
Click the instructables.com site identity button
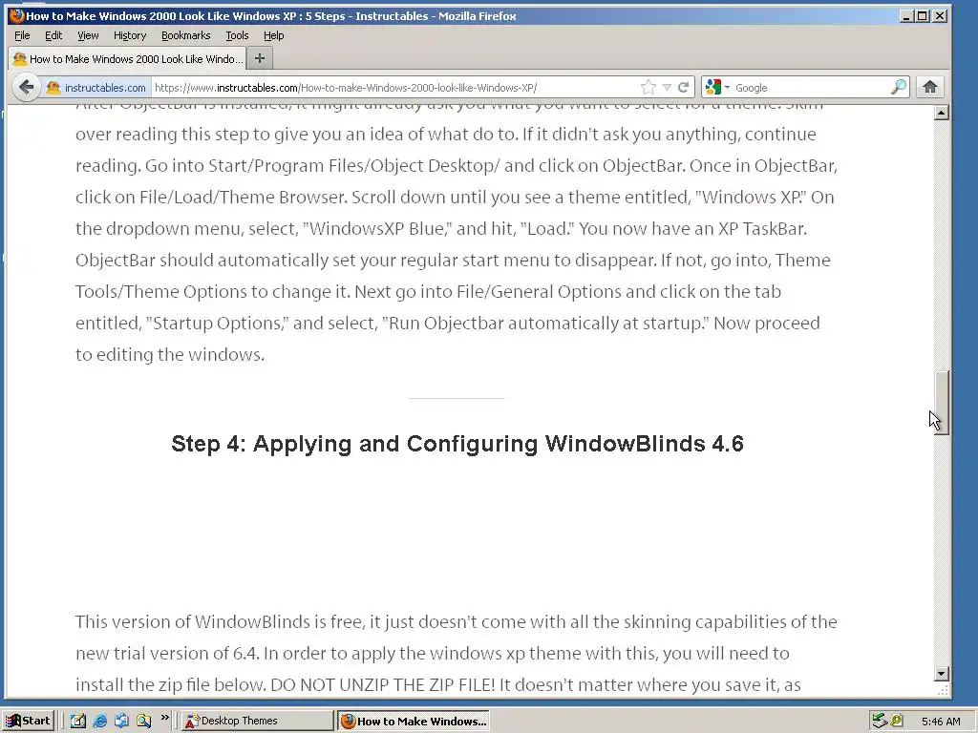96,87
